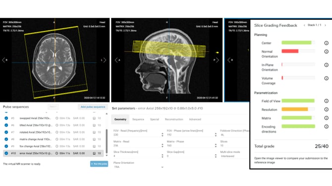Open info for Matrix grade

(x=326, y=118)
